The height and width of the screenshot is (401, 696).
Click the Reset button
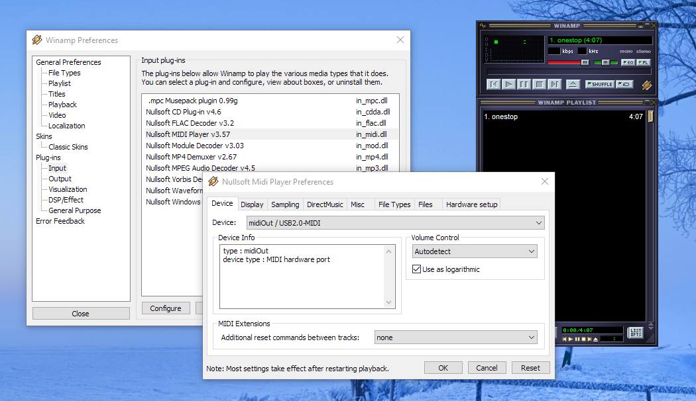530,368
